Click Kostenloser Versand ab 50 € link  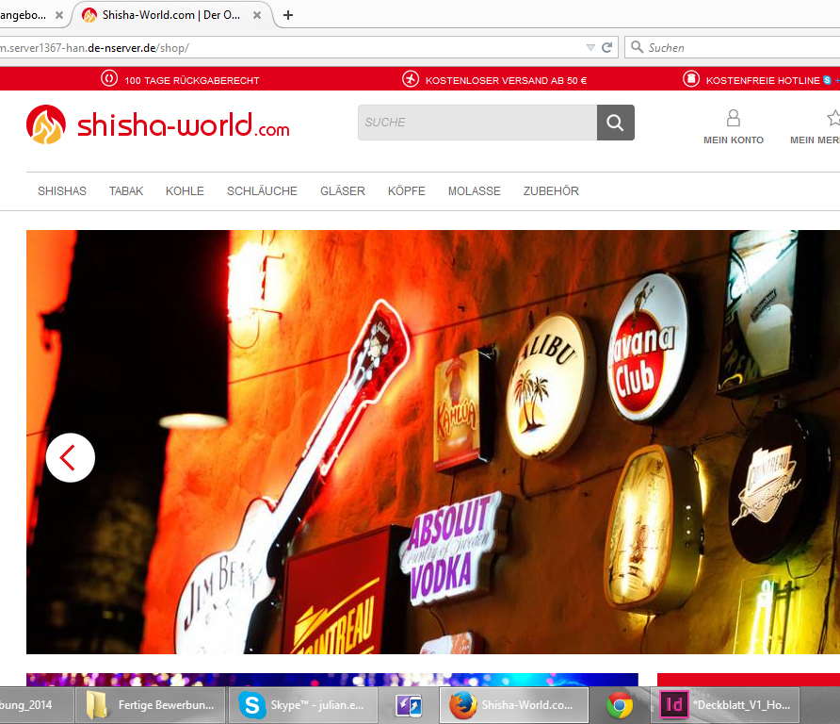506,80
